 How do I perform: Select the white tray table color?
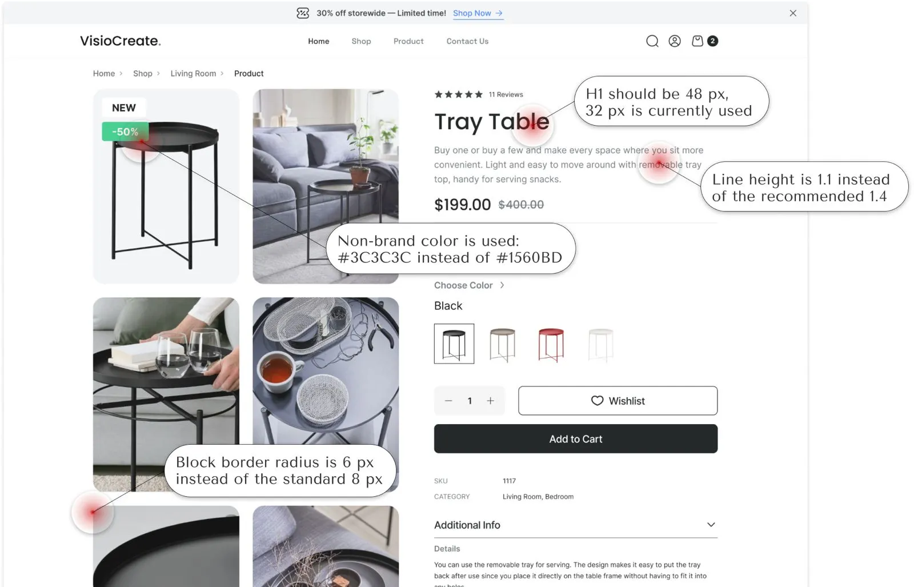[x=600, y=345]
